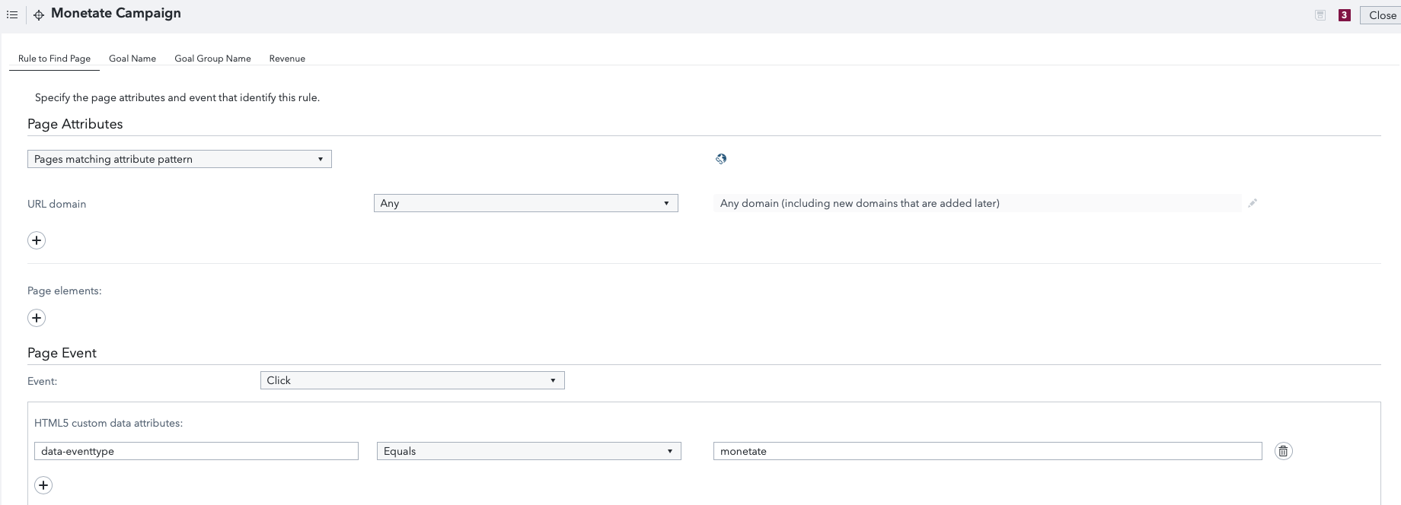Add a page attribute below URL domain

(37, 240)
